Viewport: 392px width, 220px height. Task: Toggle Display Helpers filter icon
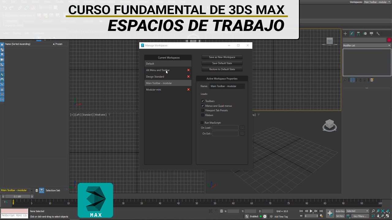pos(2,64)
